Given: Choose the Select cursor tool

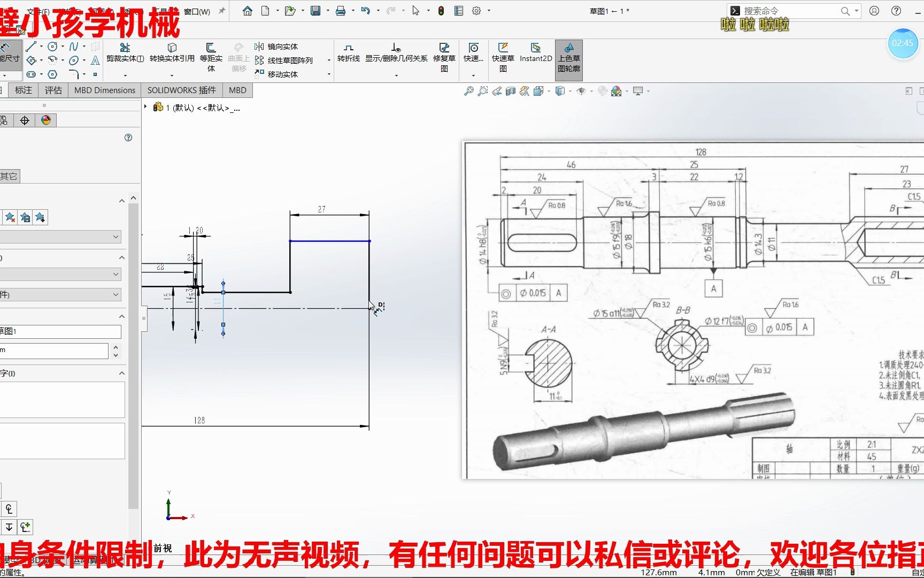Looking at the screenshot, I should coord(415,11).
